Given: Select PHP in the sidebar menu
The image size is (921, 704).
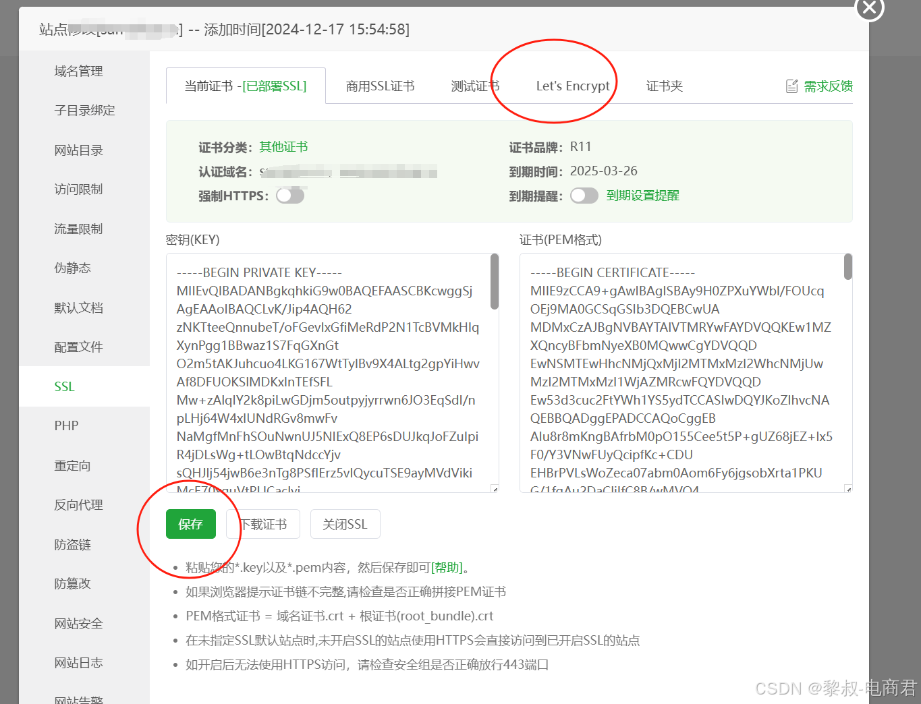Looking at the screenshot, I should coord(66,425).
